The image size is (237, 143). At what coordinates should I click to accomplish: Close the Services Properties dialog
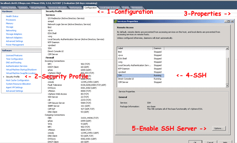(x=232, y=21)
